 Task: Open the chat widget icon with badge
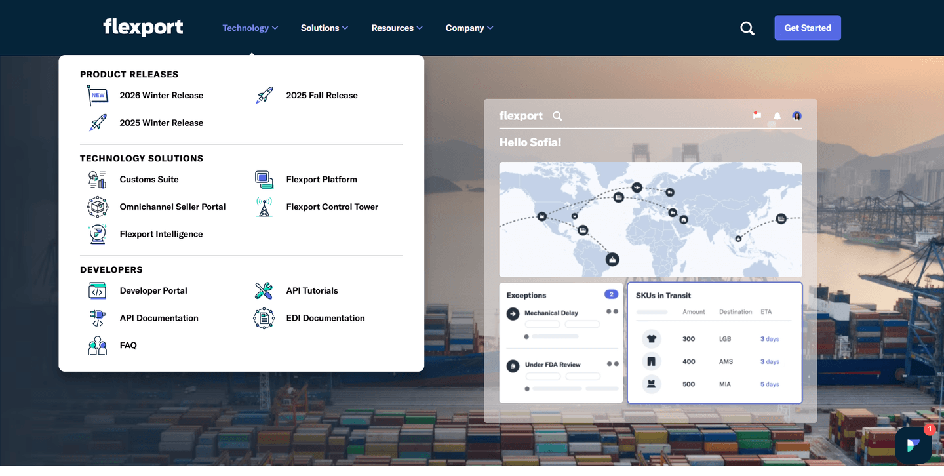(914, 446)
